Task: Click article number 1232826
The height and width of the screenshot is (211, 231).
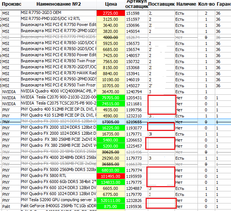Action: [134, 200]
